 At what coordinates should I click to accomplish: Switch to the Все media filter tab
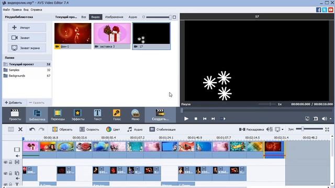(x=84, y=17)
